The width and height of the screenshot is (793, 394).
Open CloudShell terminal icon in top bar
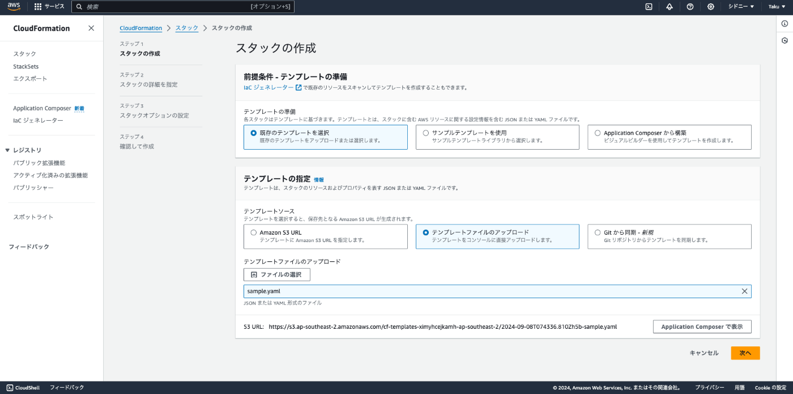[x=649, y=7]
